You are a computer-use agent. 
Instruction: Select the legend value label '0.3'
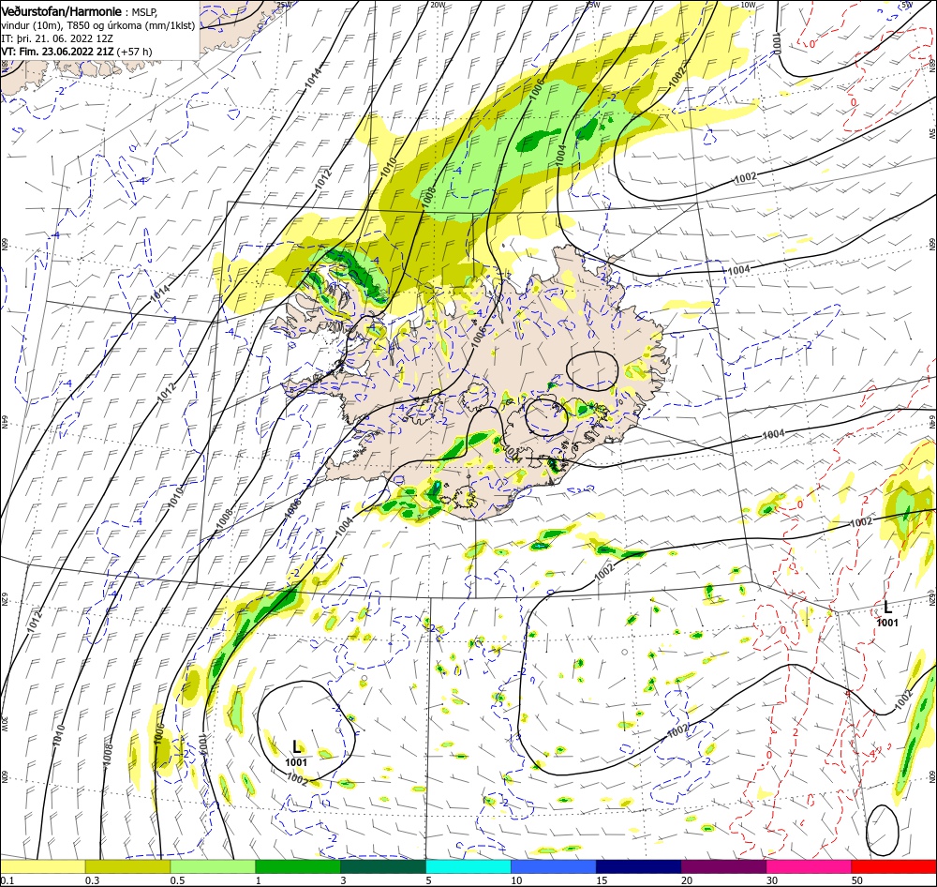(x=92, y=880)
